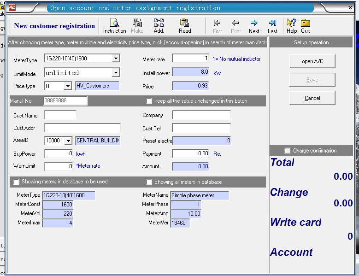359x276 pixels.
Task: Open Help from toolbar
Action: pyautogui.click(x=292, y=26)
